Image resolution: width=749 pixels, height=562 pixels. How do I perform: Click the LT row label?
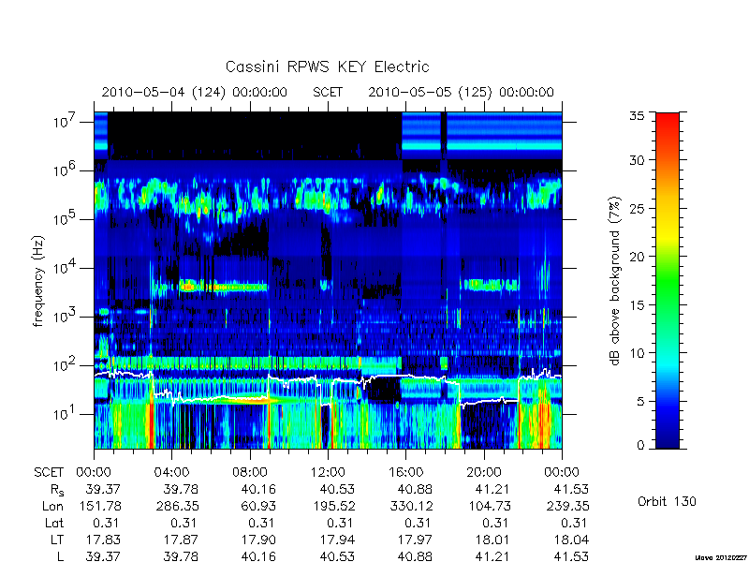[x=57, y=540]
